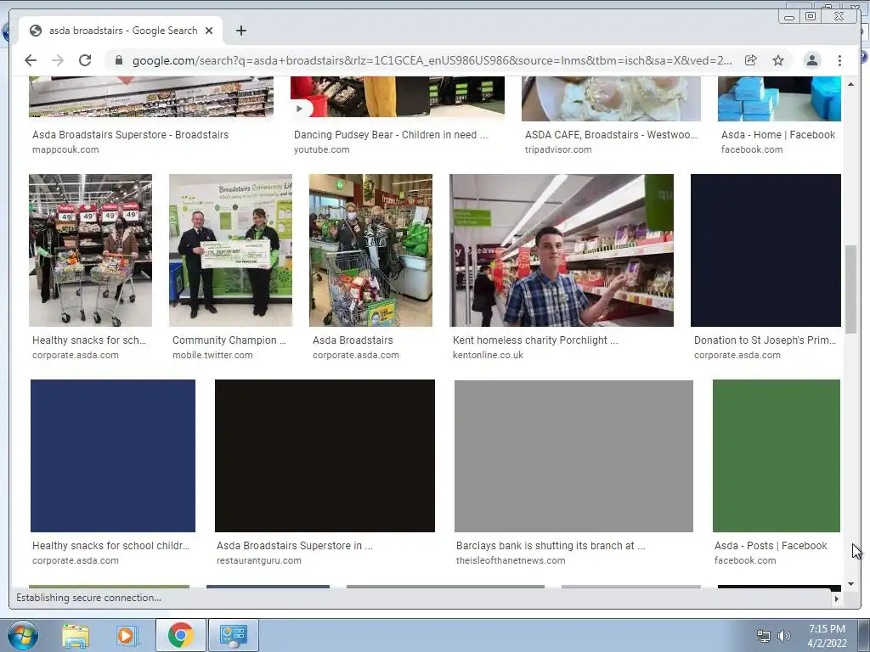Open the clock showing 7:15 PM
This screenshot has height=652, width=870.
pos(827,636)
